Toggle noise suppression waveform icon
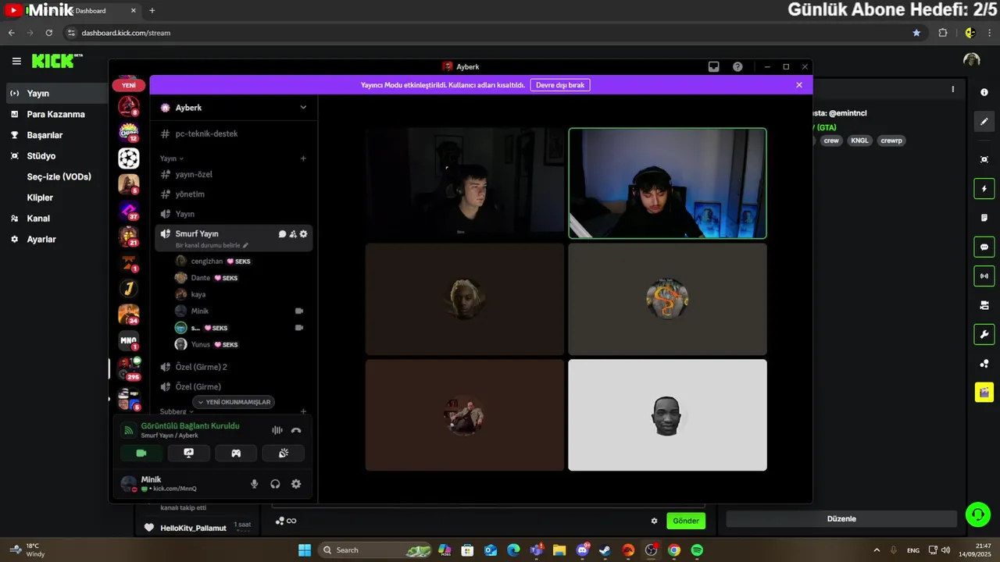 pos(277,430)
